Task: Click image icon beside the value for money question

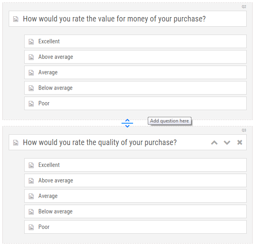Action: point(15,19)
